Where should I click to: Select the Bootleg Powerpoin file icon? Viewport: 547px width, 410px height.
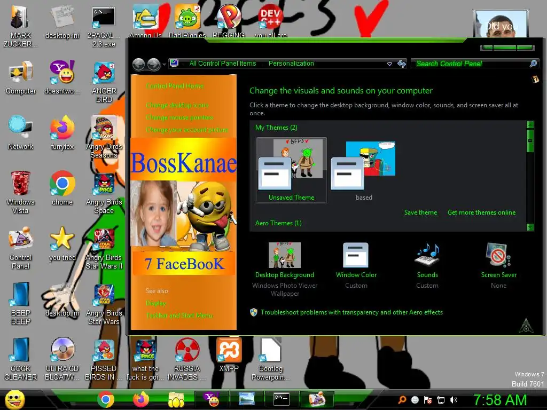(271, 359)
